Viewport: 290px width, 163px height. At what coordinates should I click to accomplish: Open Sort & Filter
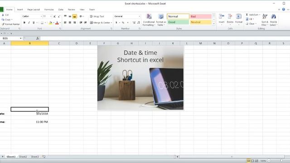point(265,20)
